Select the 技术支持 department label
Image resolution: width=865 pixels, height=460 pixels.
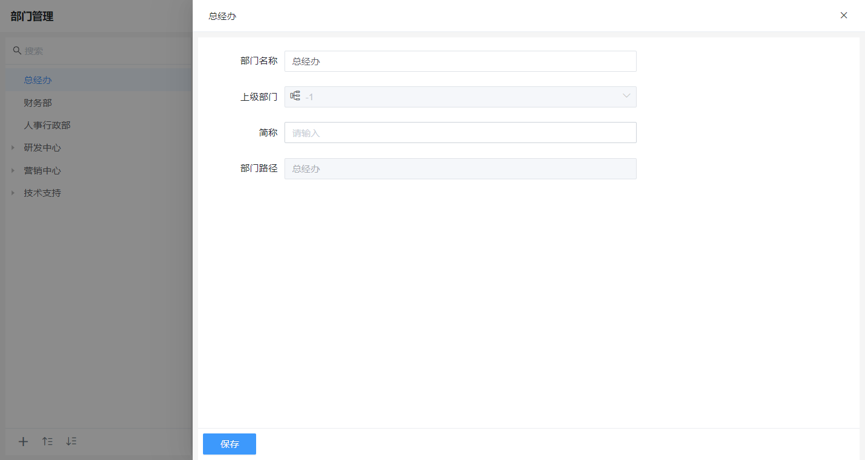[42, 193]
